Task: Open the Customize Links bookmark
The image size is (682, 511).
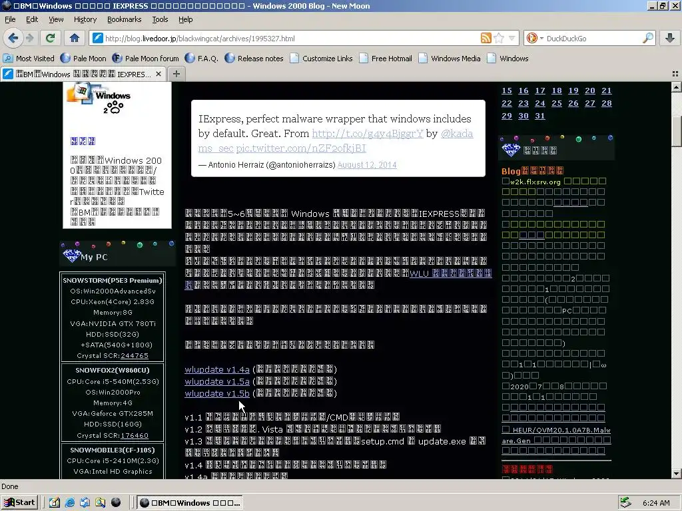Action: click(x=322, y=59)
